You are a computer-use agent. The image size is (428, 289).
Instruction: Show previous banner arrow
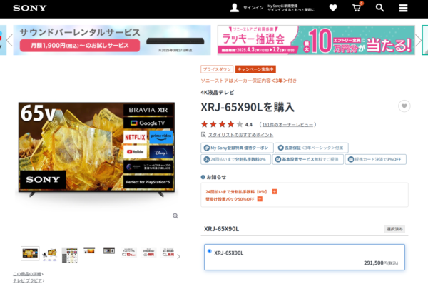tap(9, 40)
